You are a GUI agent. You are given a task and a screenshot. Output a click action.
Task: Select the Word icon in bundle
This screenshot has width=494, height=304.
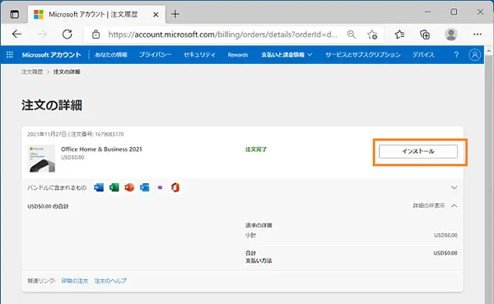coord(99,187)
